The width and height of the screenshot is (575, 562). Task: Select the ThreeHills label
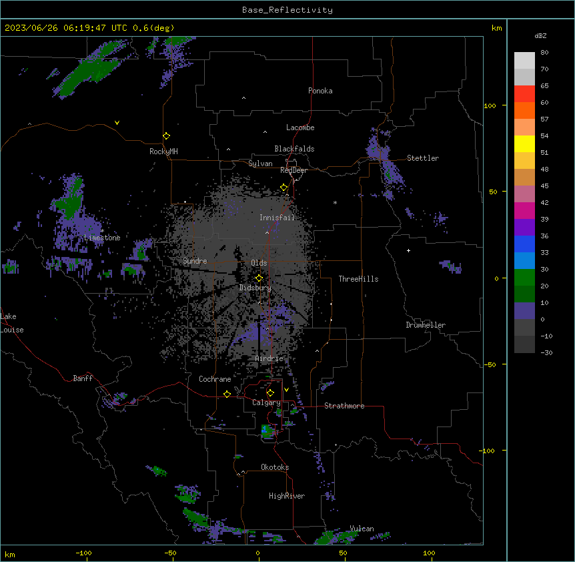(x=358, y=279)
